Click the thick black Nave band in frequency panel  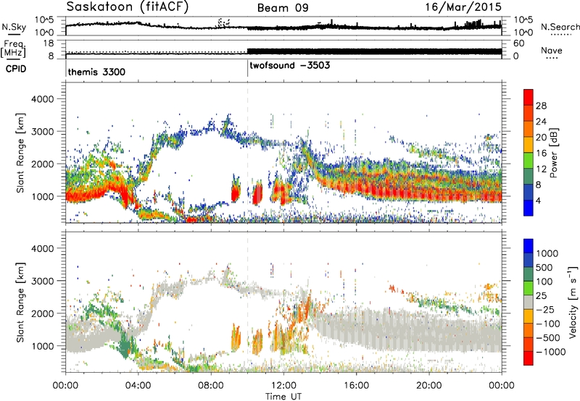pyautogui.click(x=374, y=51)
